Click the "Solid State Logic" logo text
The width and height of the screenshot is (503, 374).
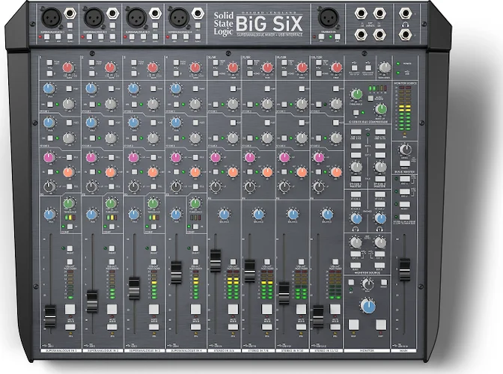(x=224, y=23)
